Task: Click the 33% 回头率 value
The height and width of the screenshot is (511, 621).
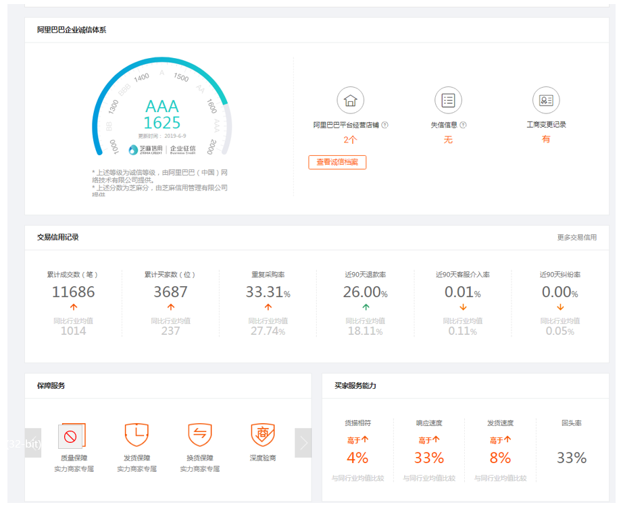Action: 572,458
